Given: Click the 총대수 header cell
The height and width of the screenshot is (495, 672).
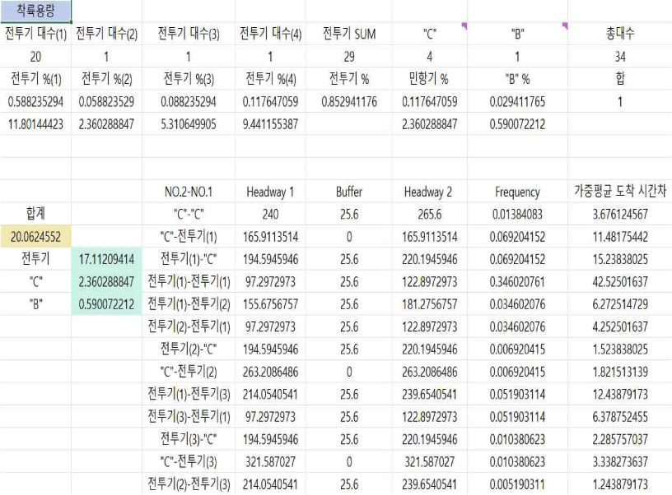Looking at the screenshot, I should pyautogui.click(x=619, y=34).
